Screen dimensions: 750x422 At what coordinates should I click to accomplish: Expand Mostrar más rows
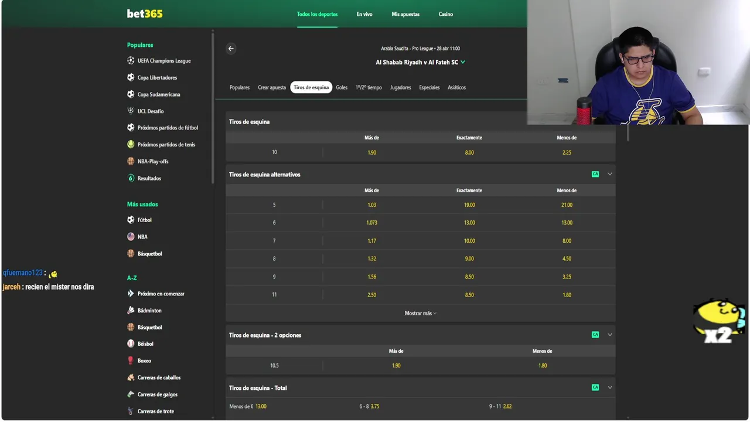(421, 313)
